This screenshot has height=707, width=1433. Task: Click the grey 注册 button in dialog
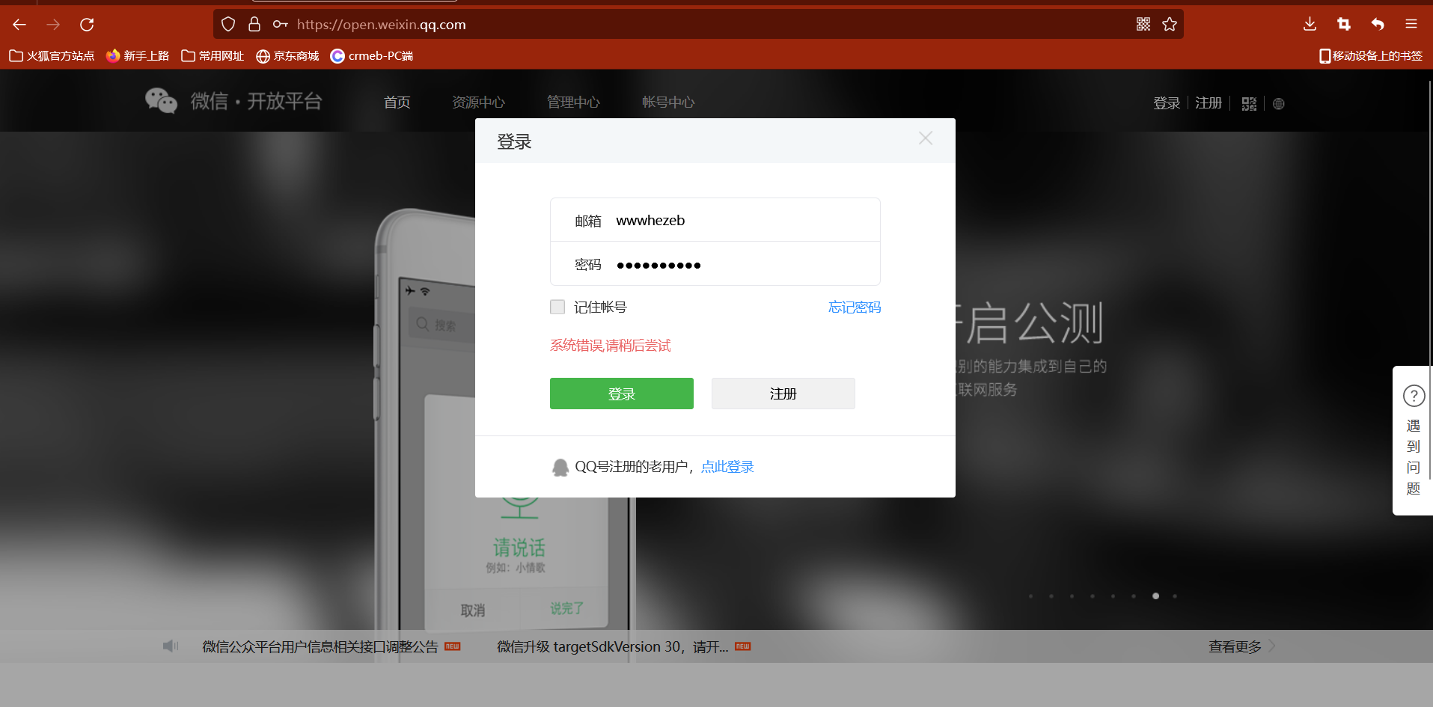783,394
